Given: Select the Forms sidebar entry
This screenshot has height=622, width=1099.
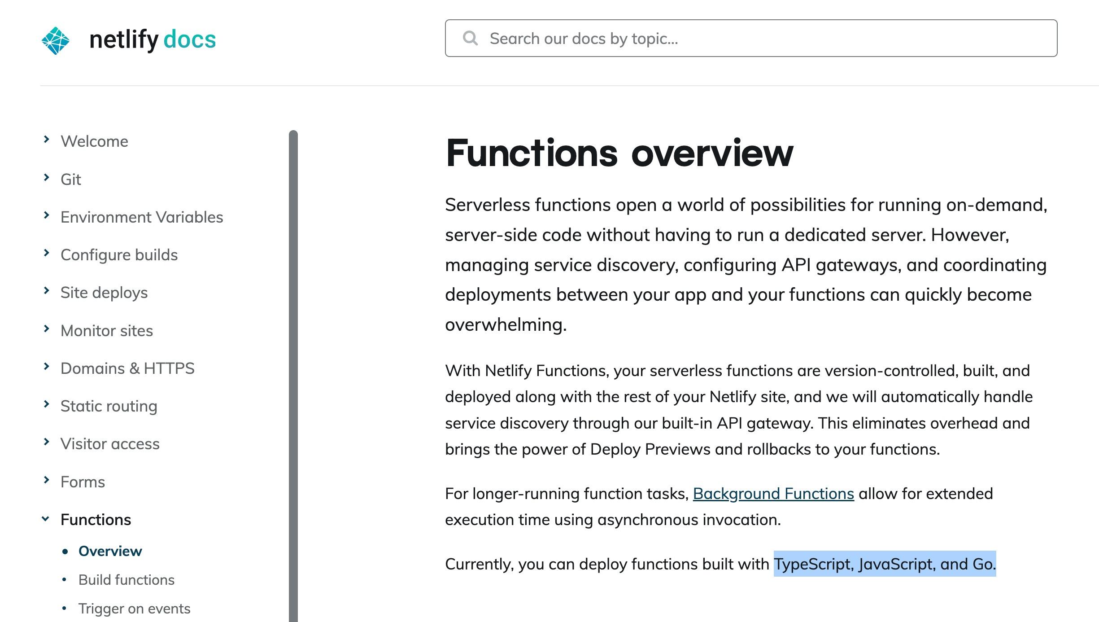Looking at the screenshot, I should 83,481.
